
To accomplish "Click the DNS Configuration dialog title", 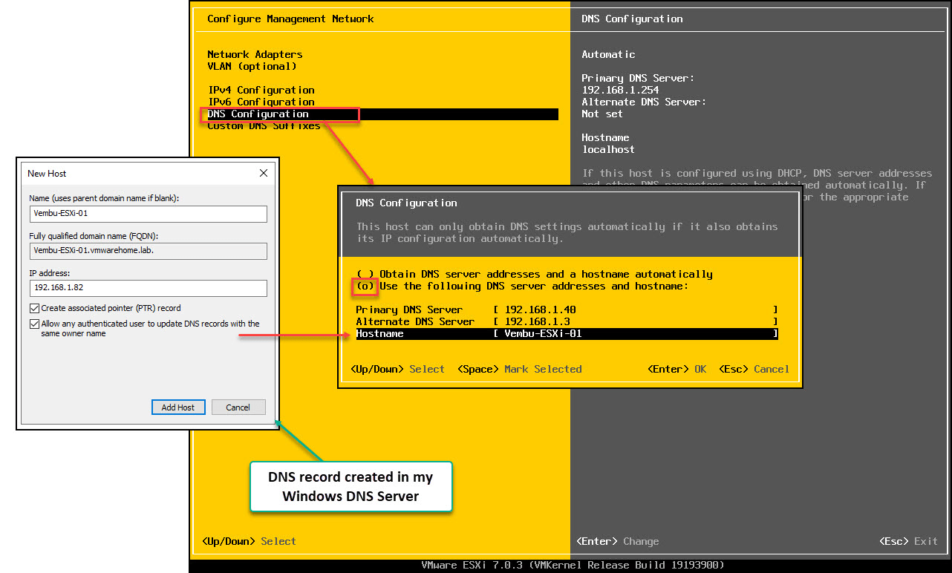I will point(406,203).
